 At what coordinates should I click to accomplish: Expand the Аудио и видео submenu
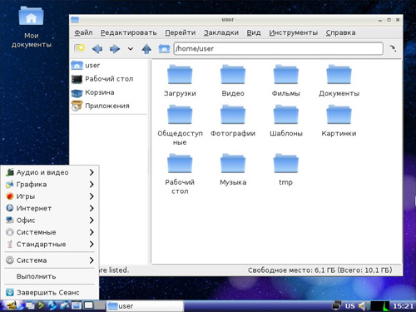point(50,172)
